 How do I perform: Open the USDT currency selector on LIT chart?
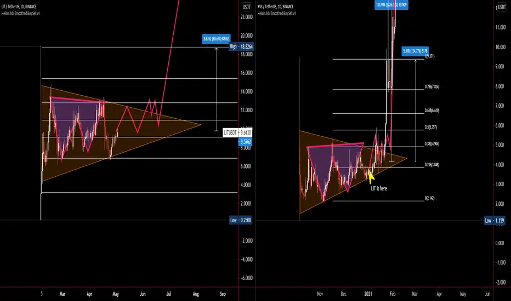click(x=246, y=7)
